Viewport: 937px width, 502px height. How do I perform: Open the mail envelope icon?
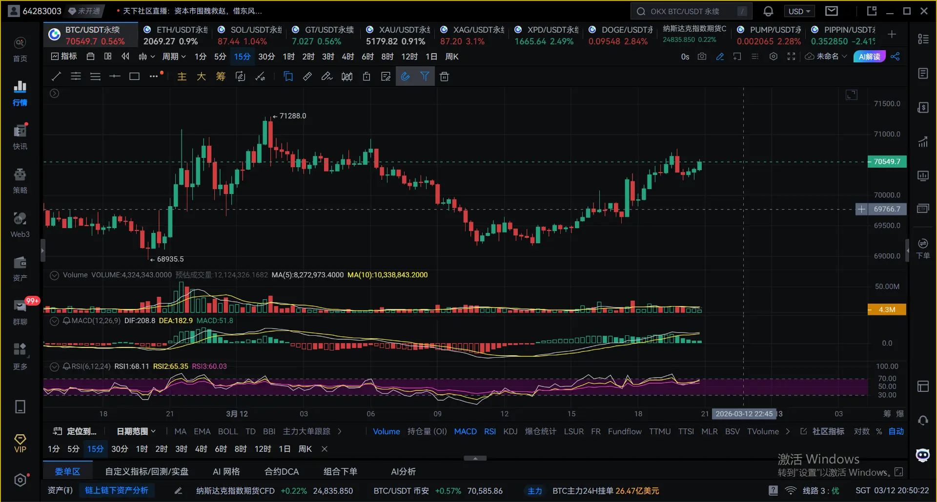(832, 11)
